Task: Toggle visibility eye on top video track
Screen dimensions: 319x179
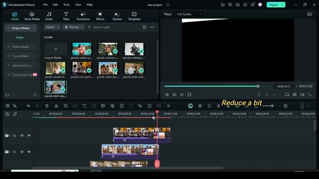Action: [x=29, y=135]
